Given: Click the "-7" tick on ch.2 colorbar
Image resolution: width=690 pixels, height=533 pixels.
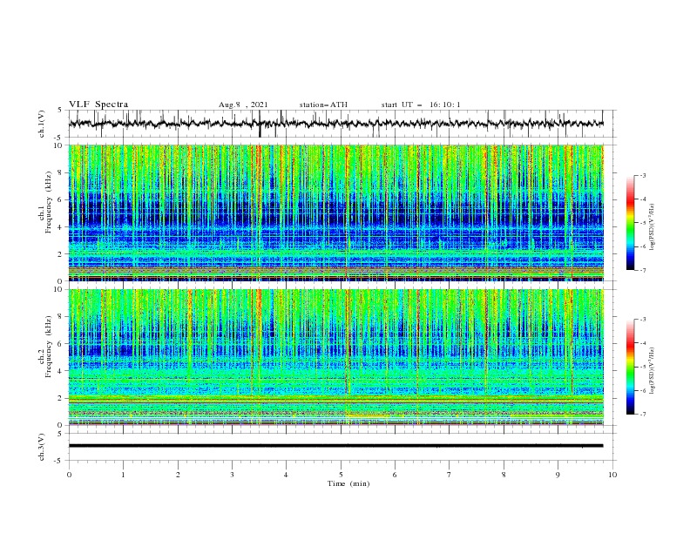Looking at the screenshot, I should (643, 414).
